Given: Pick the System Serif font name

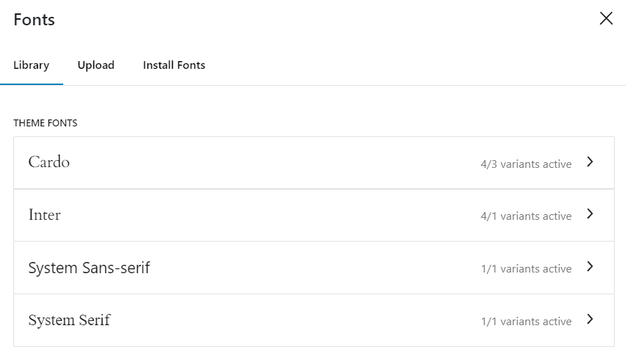Looking at the screenshot, I should pos(70,320).
